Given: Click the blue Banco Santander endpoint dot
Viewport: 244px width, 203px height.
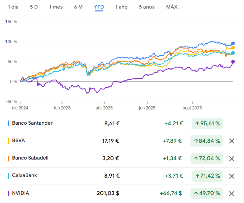Looking at the screenshot, I should 233,43.
